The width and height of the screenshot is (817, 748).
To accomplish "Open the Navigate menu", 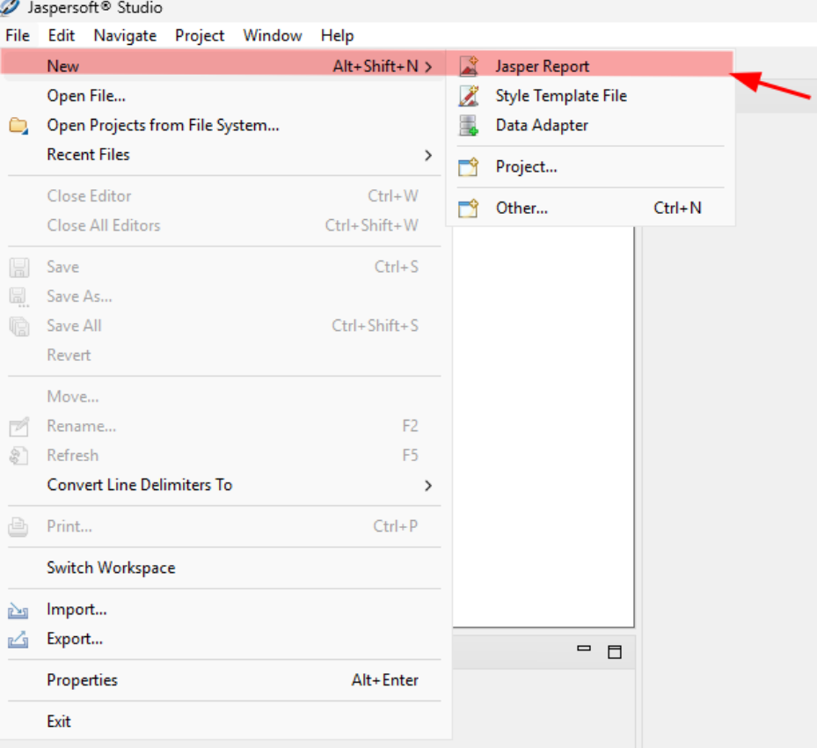I will coord(125,36).
